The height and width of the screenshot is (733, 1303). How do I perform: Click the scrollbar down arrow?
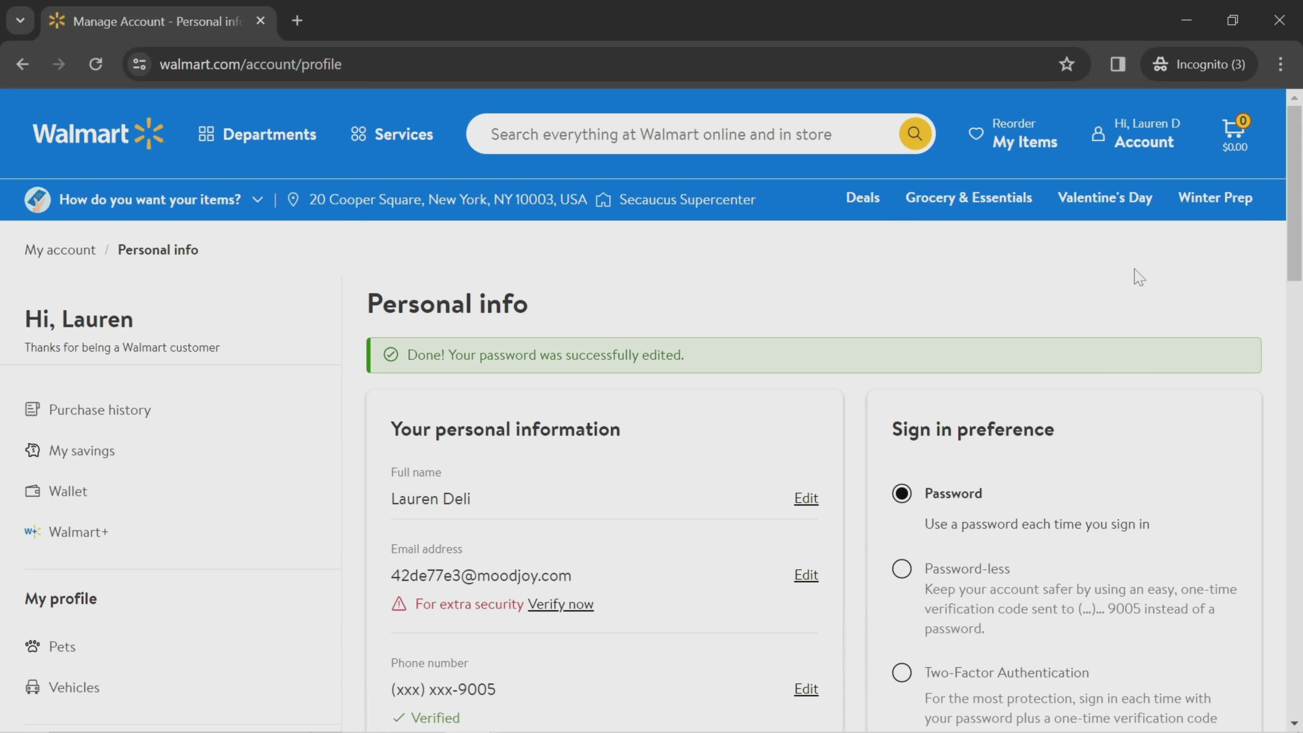pos(1294,724)
